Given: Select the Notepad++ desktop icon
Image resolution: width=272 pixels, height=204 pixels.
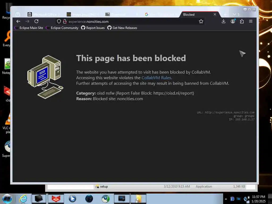Looking at the screenshot, I should click(x=7, y=66).
